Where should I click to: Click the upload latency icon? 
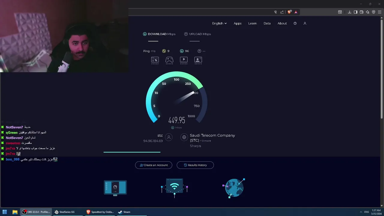pyautogui.click(x=199, y=51)
